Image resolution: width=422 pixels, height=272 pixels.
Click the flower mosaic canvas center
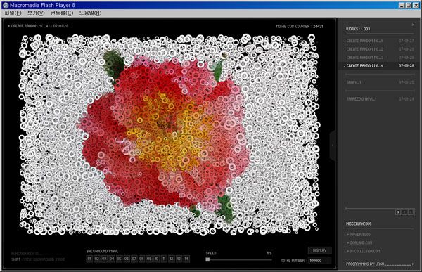click(170, 134)
